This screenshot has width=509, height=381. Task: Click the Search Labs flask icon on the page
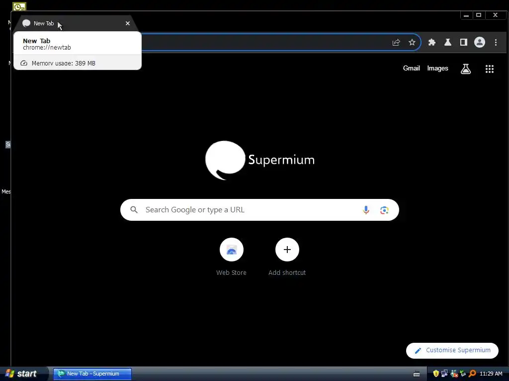click(465, 68)
